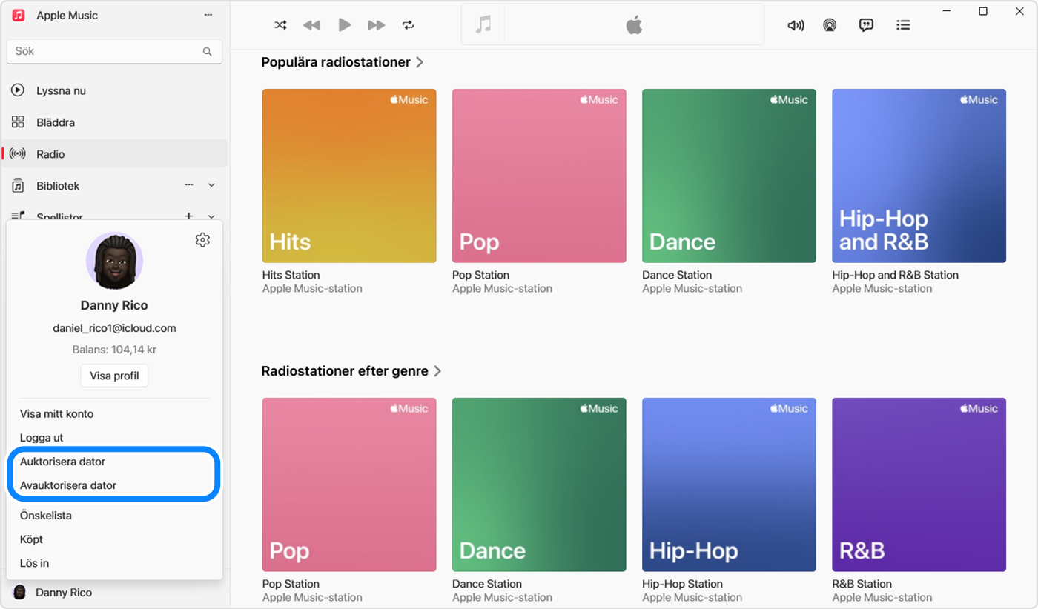
Task: Click the Visa profil button
Action: (114, 376)
